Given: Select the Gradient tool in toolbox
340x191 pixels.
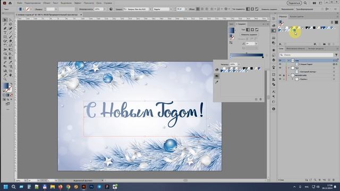Looking at the screenshot, I should 11,58.
